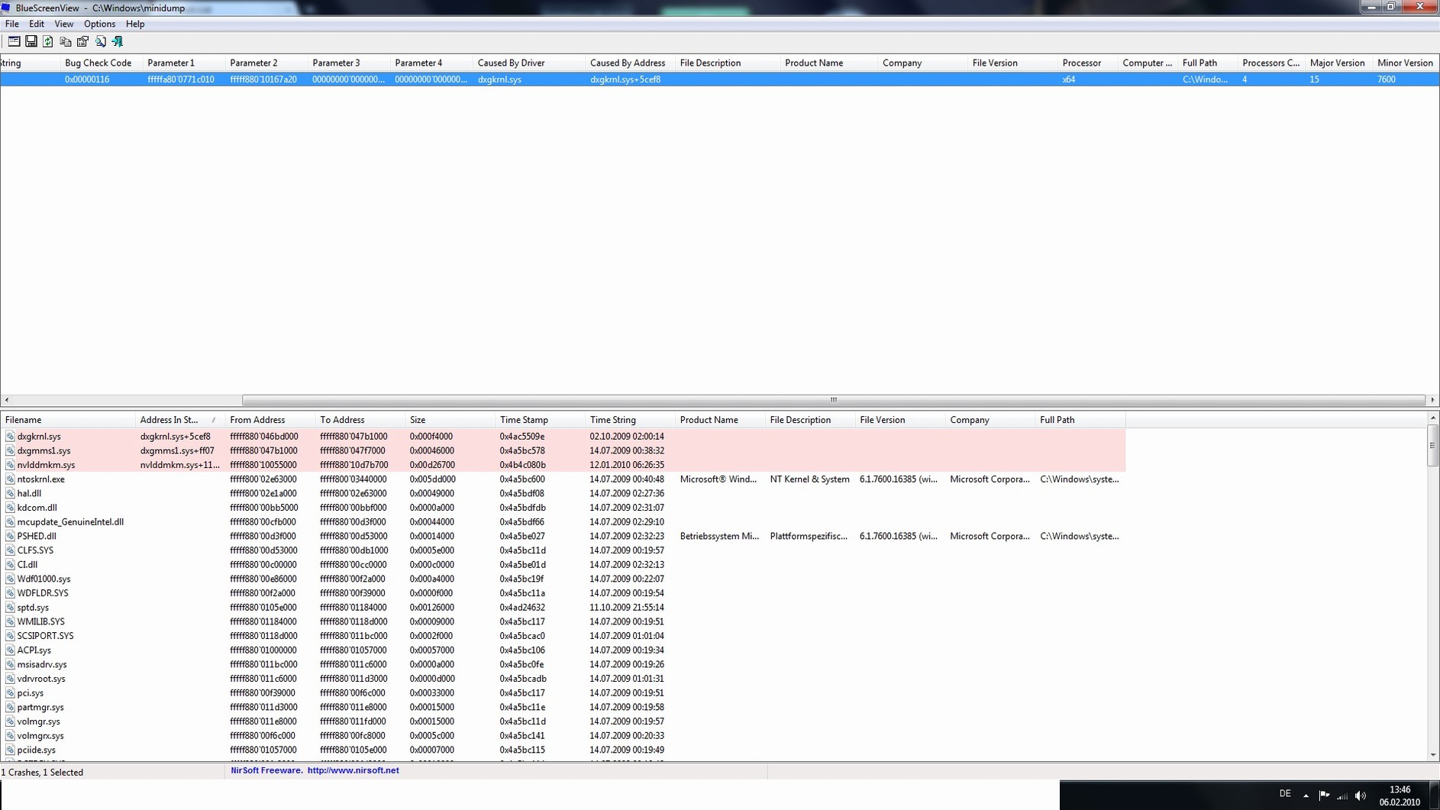Click the driver icon beside sptd.sys
Image resolution: width=1440 pixels, height=810 pixels.
coord(10,608)
